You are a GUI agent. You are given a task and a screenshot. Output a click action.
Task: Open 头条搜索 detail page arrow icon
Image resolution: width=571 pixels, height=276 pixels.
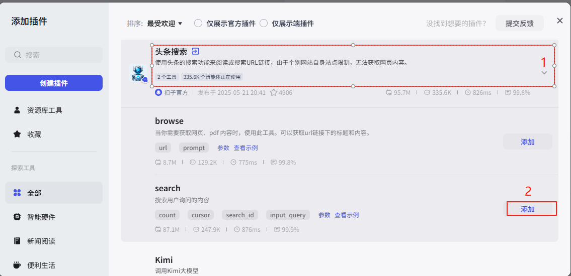pyautogui.click(x=196, y=51)
